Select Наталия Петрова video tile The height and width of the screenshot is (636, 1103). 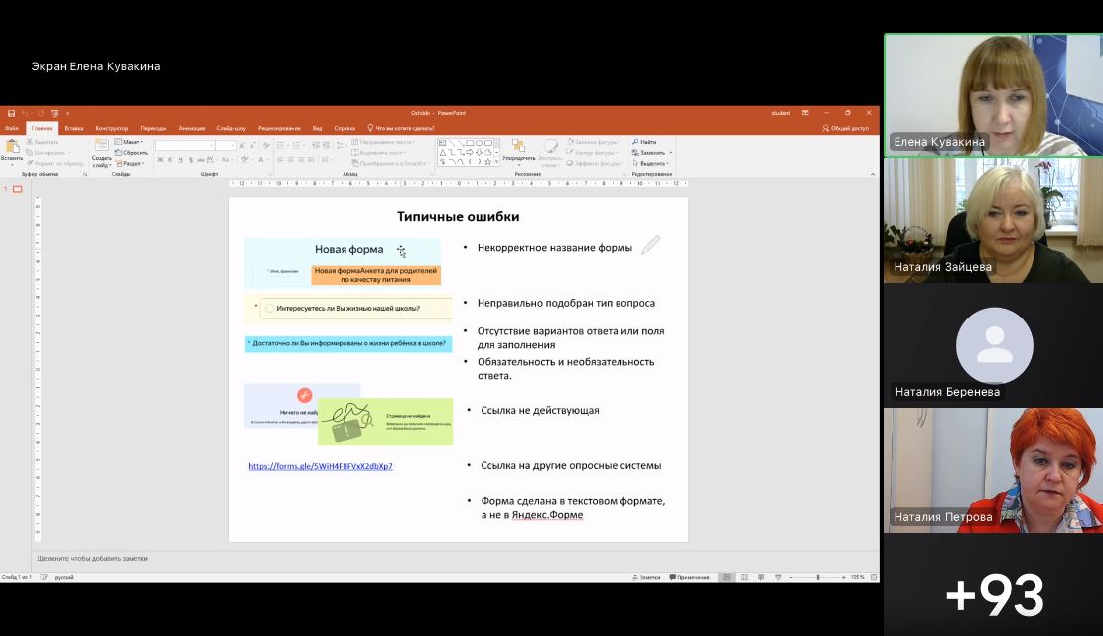click(x=993, y=470)
